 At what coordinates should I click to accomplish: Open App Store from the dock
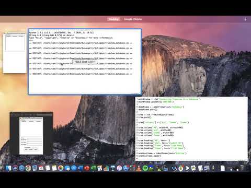tap(125, 168)
